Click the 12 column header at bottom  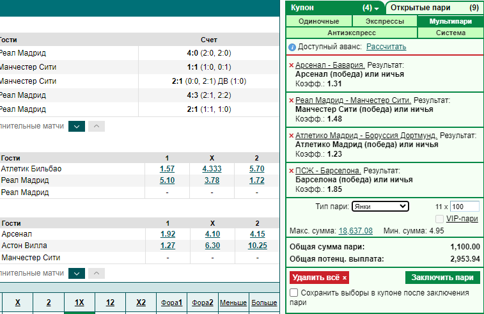tap(110, 302)
